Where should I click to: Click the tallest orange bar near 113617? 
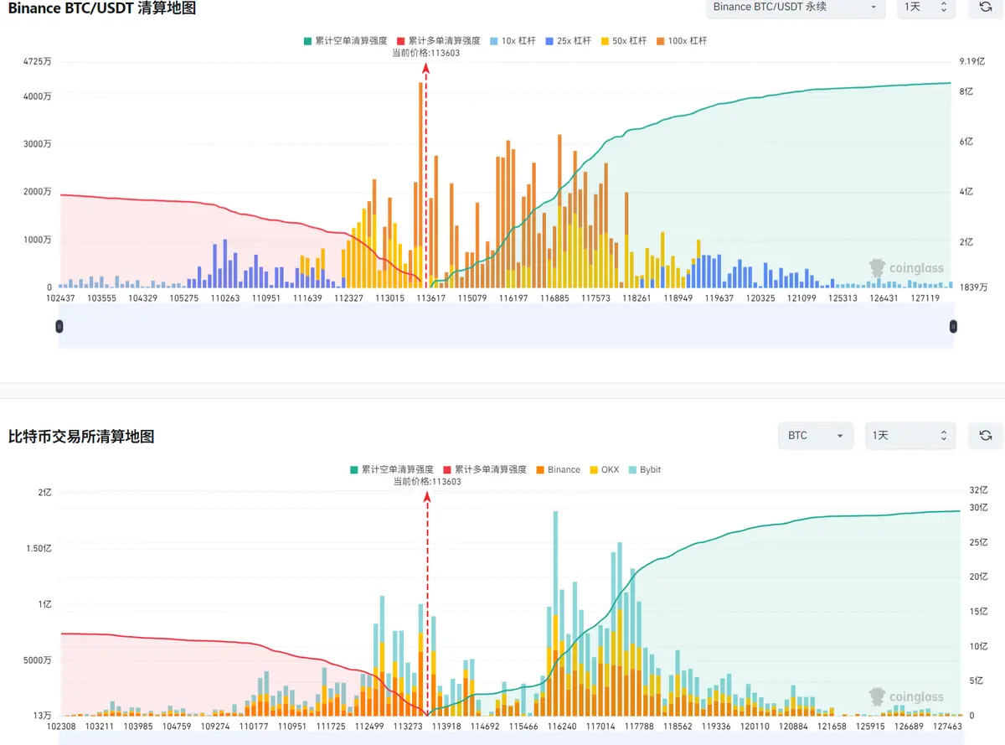pyautogui.click(x=420, y=184)
